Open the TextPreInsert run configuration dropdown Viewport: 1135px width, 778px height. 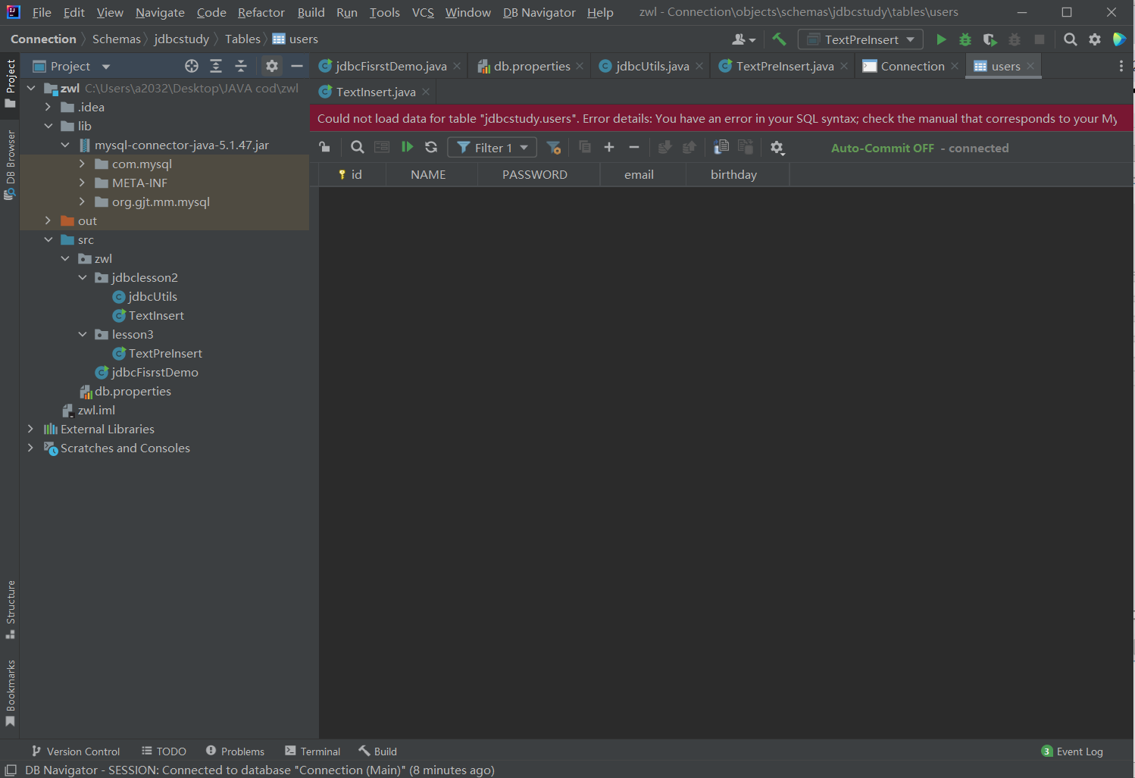tap(861, 39)
